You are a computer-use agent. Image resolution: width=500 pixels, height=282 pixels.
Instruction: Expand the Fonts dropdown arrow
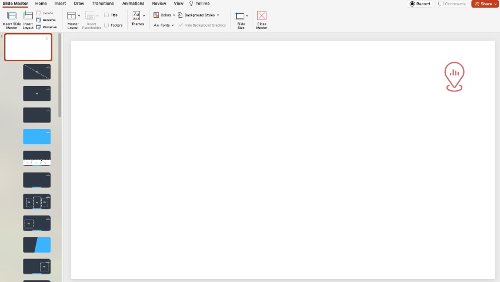pyautogui.click(x=173, y=25)
